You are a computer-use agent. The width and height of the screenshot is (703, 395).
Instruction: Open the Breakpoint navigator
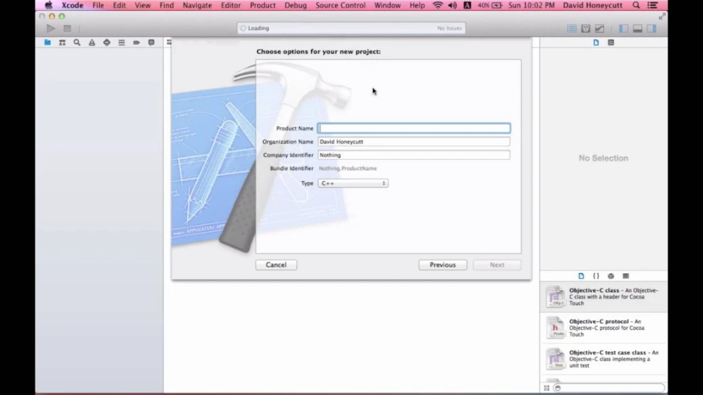(136, 43)
